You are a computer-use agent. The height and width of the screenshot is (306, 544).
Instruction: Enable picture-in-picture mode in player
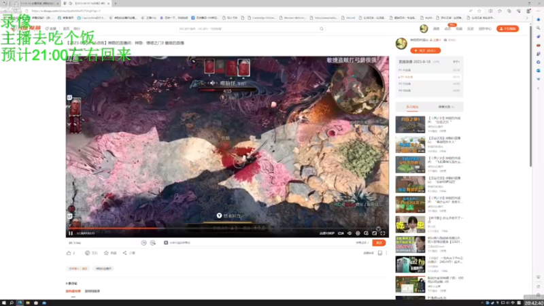(x=366, y=233)
